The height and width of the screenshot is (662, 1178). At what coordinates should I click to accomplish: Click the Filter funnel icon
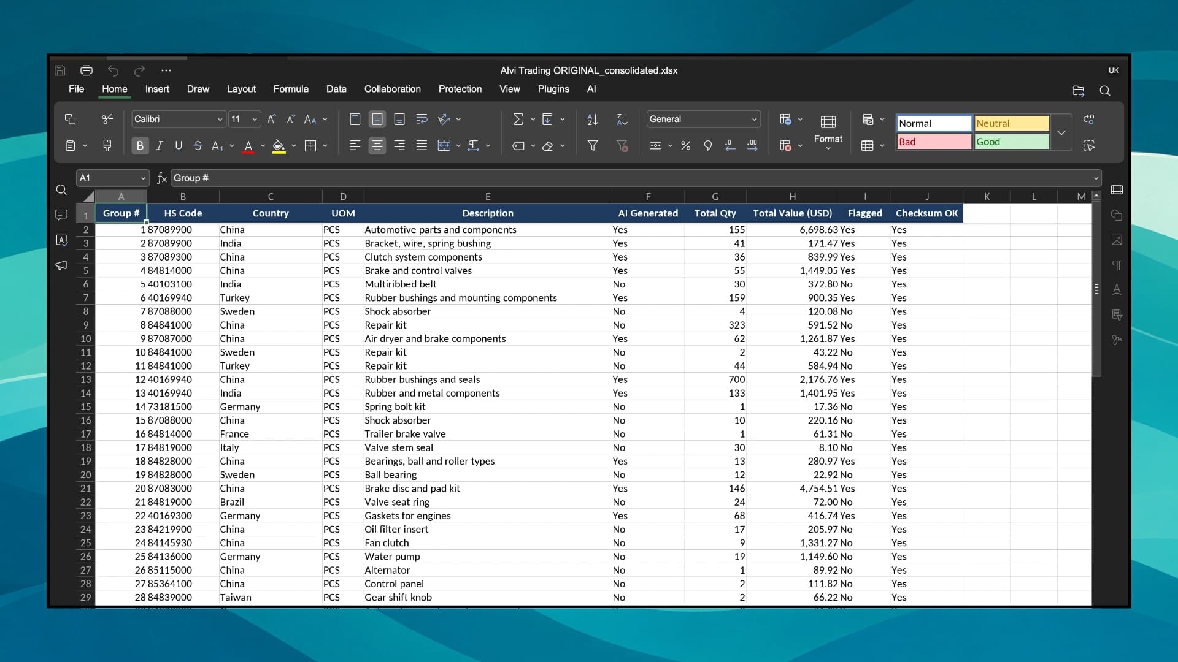tap(593, 145)
